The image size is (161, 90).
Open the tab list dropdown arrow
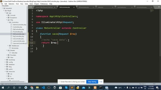[159, 7]
